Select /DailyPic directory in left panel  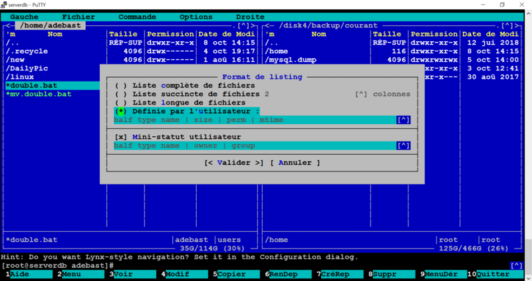pos(27,68)
